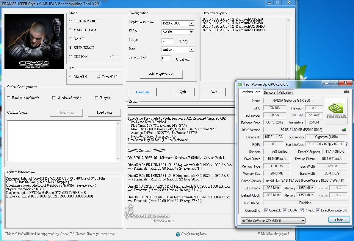Open the Validation tab in GPU-Z

point(285,92)
